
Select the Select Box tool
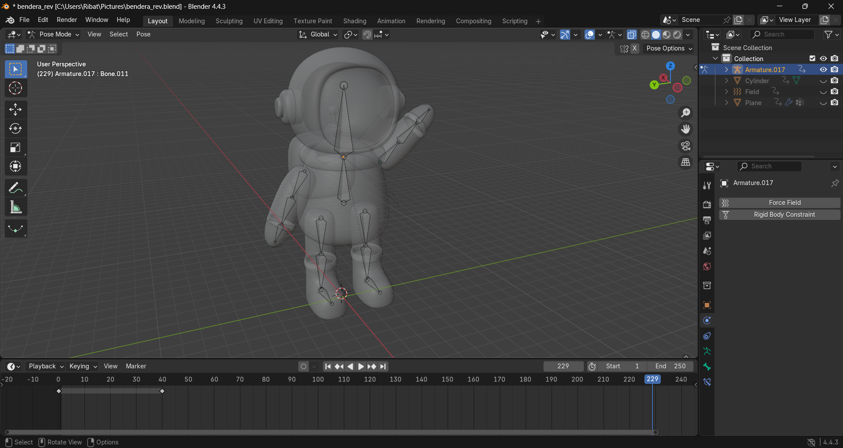click(x=15, y=69)
